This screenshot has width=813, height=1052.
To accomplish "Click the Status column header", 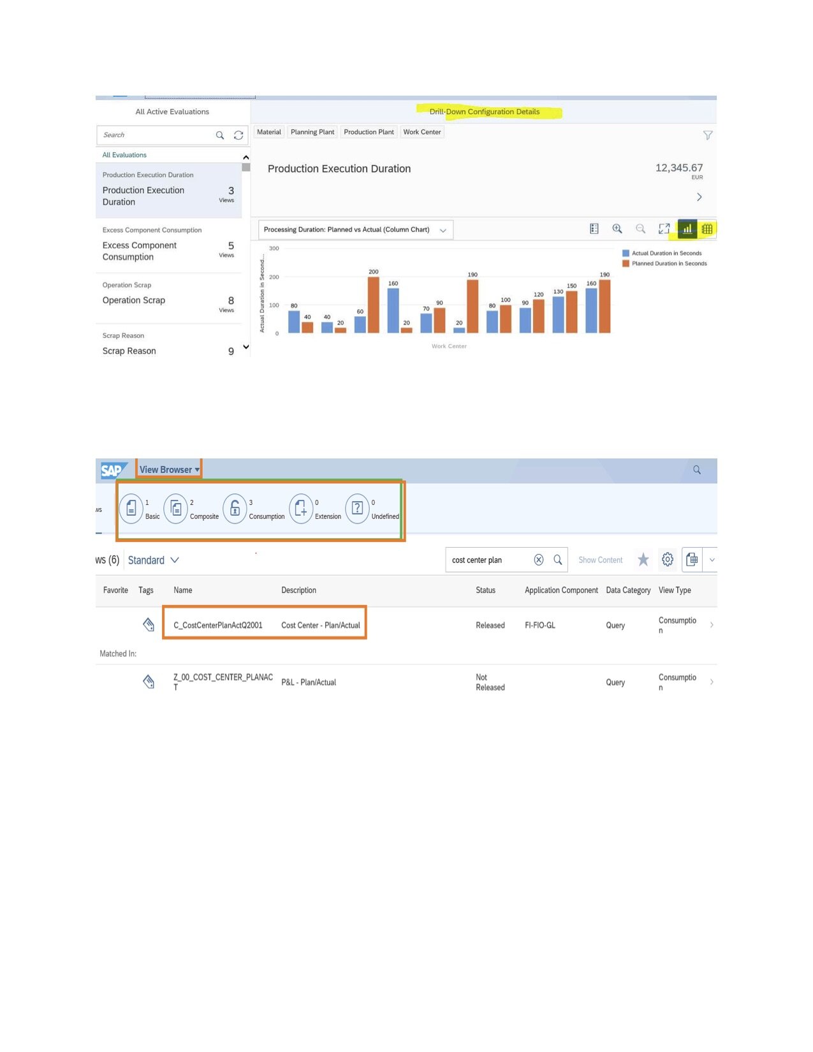I will pos(486,590).
